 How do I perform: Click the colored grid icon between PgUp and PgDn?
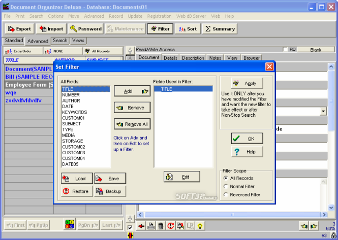click(70, 224)
